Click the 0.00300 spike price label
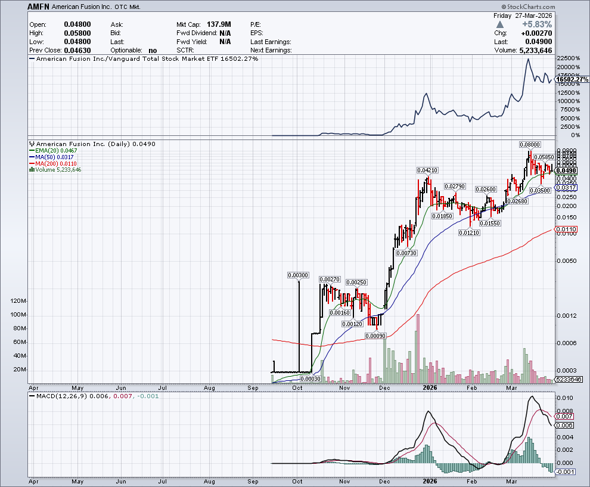 tap(298, 275)
